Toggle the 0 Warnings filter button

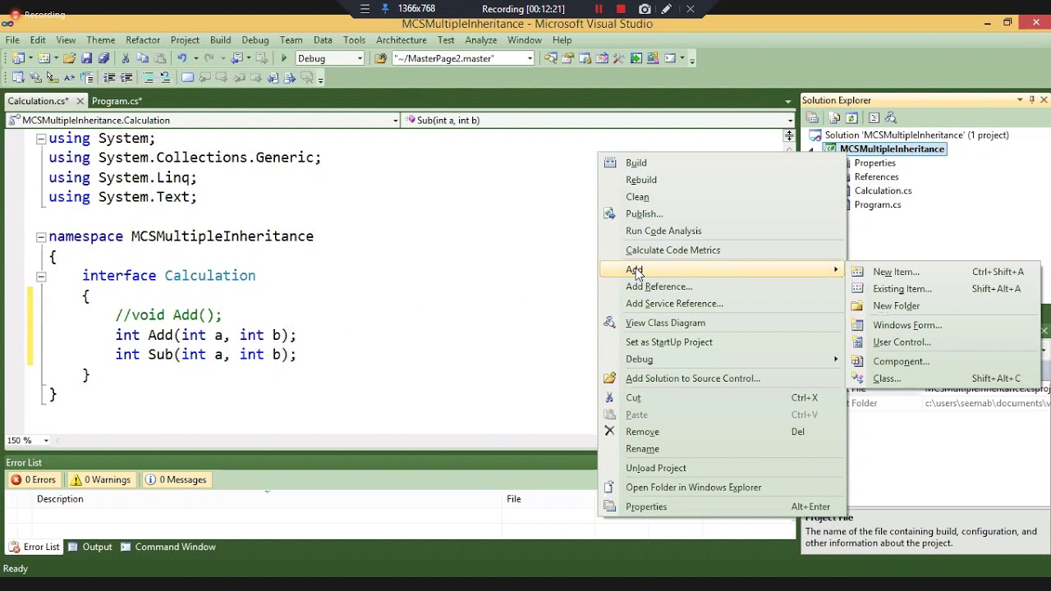coord(101,480)
